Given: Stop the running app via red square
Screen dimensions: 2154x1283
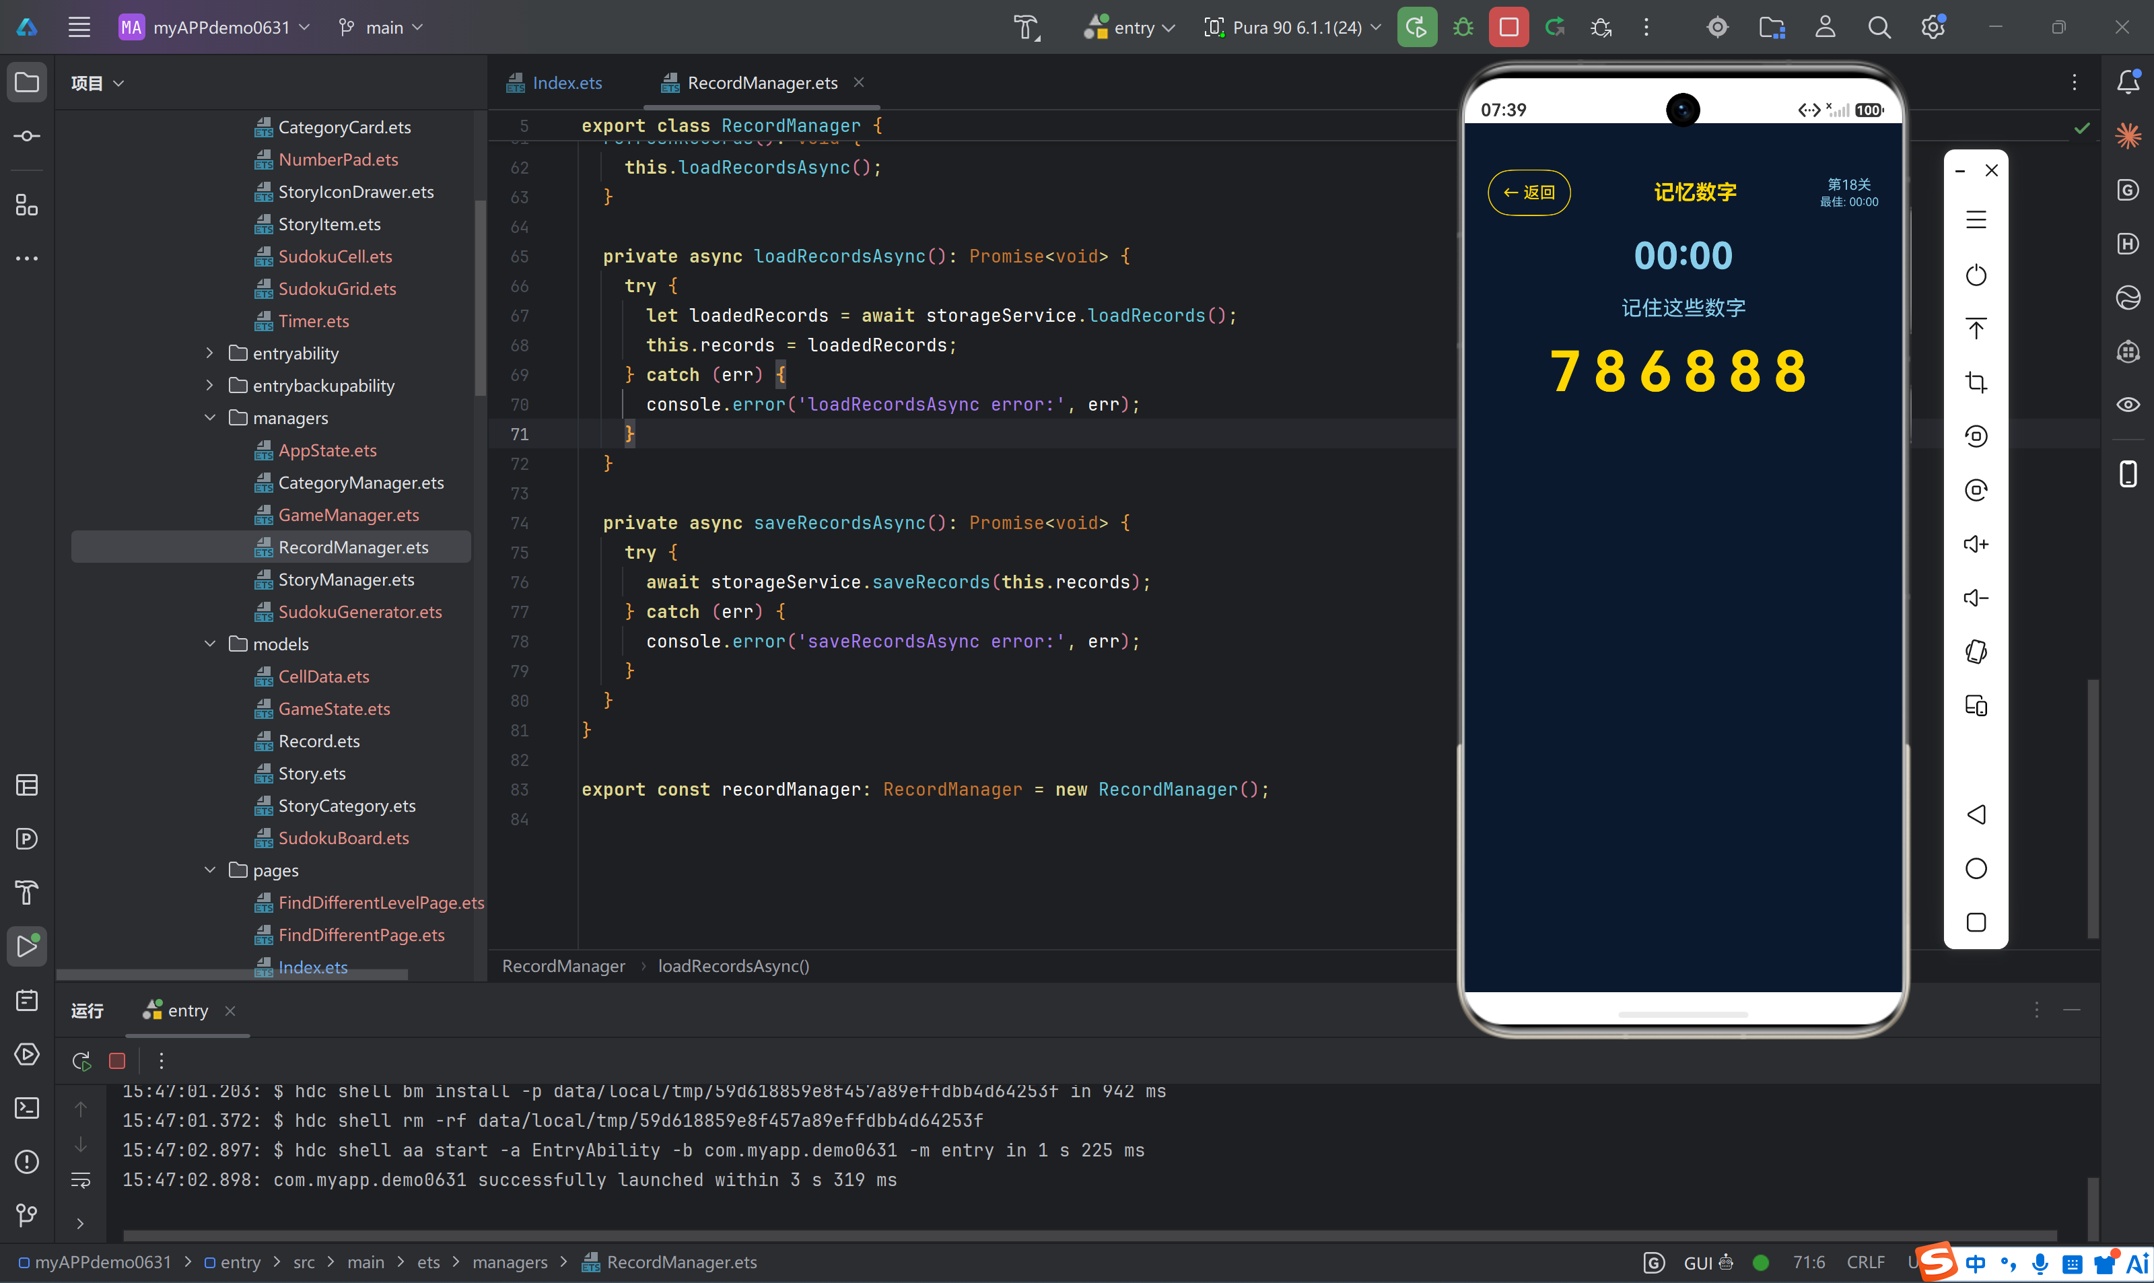Looking at the screenshot, I should [x=1508, y=27].
